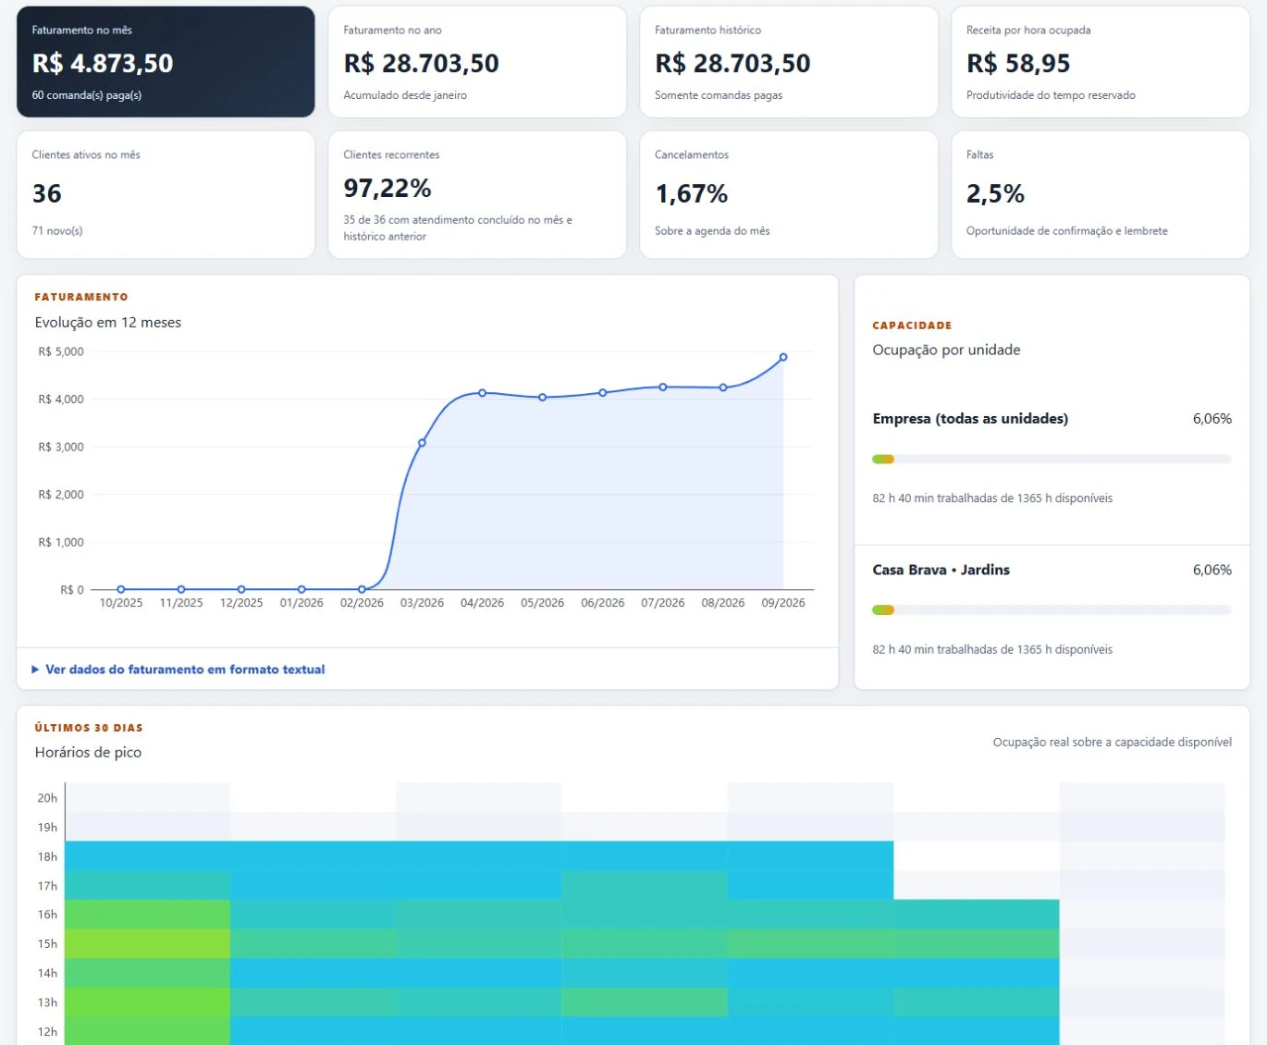1267x1045 pixels.
Task: Click 'Ocupação por unidade' heading
Action: click(946, 350)
